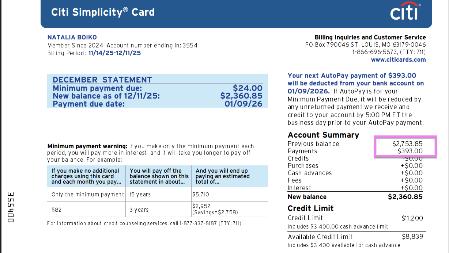Select the cardholder name Natalia Boiko
Viewport: 449px width, 253px height.
coord(72,38)
